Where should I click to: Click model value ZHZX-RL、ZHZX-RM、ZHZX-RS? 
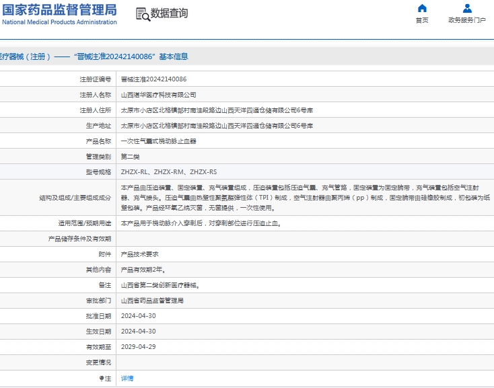pos(169,172)
